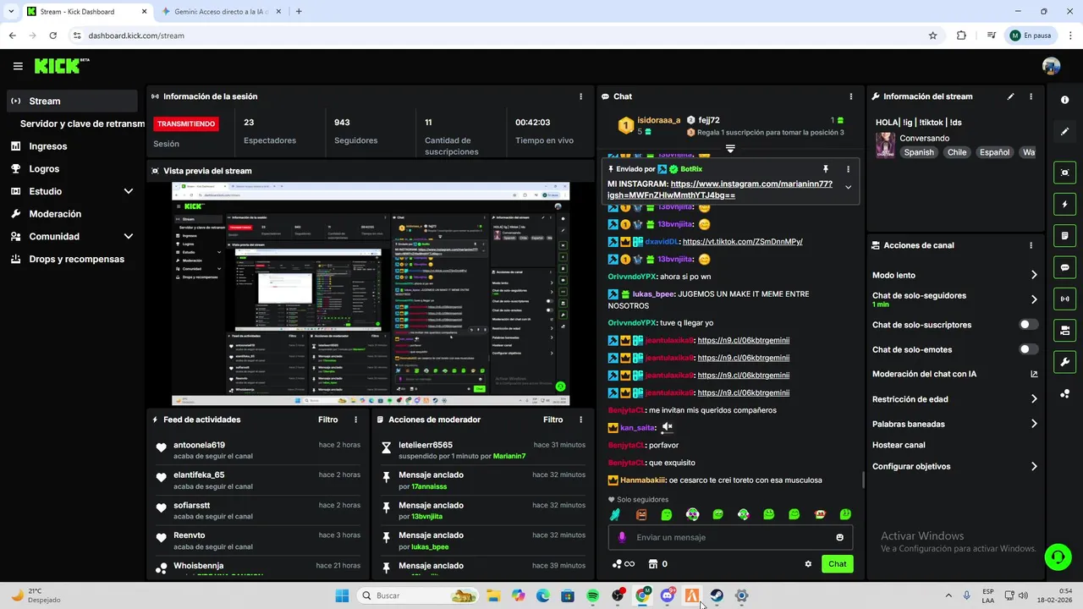
Task: Click Hostear canal action
Action: [899, 445]
